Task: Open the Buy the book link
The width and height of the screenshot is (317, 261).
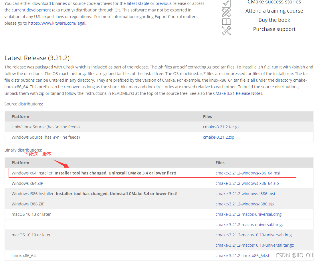Action: [x=274, y=20]
